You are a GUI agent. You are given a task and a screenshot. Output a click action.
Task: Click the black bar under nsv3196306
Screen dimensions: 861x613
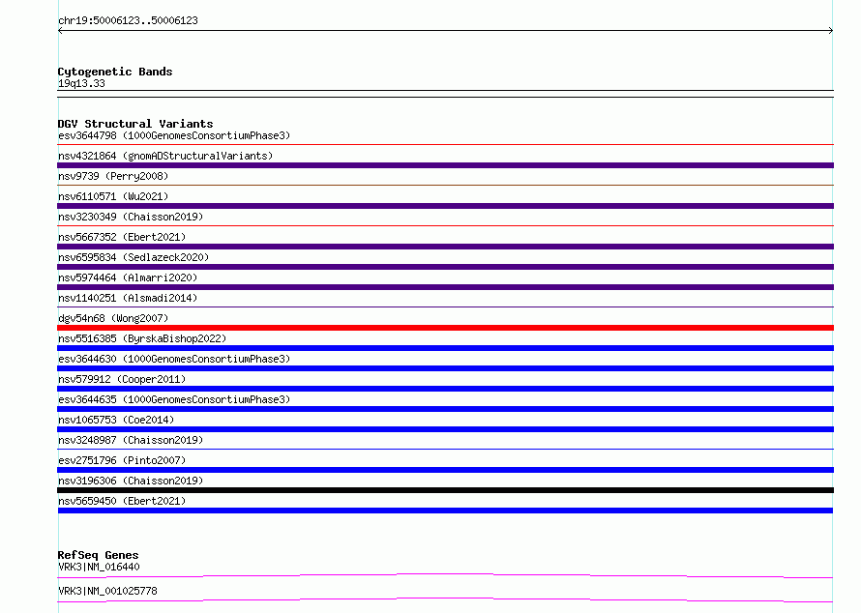coord(445,490)
